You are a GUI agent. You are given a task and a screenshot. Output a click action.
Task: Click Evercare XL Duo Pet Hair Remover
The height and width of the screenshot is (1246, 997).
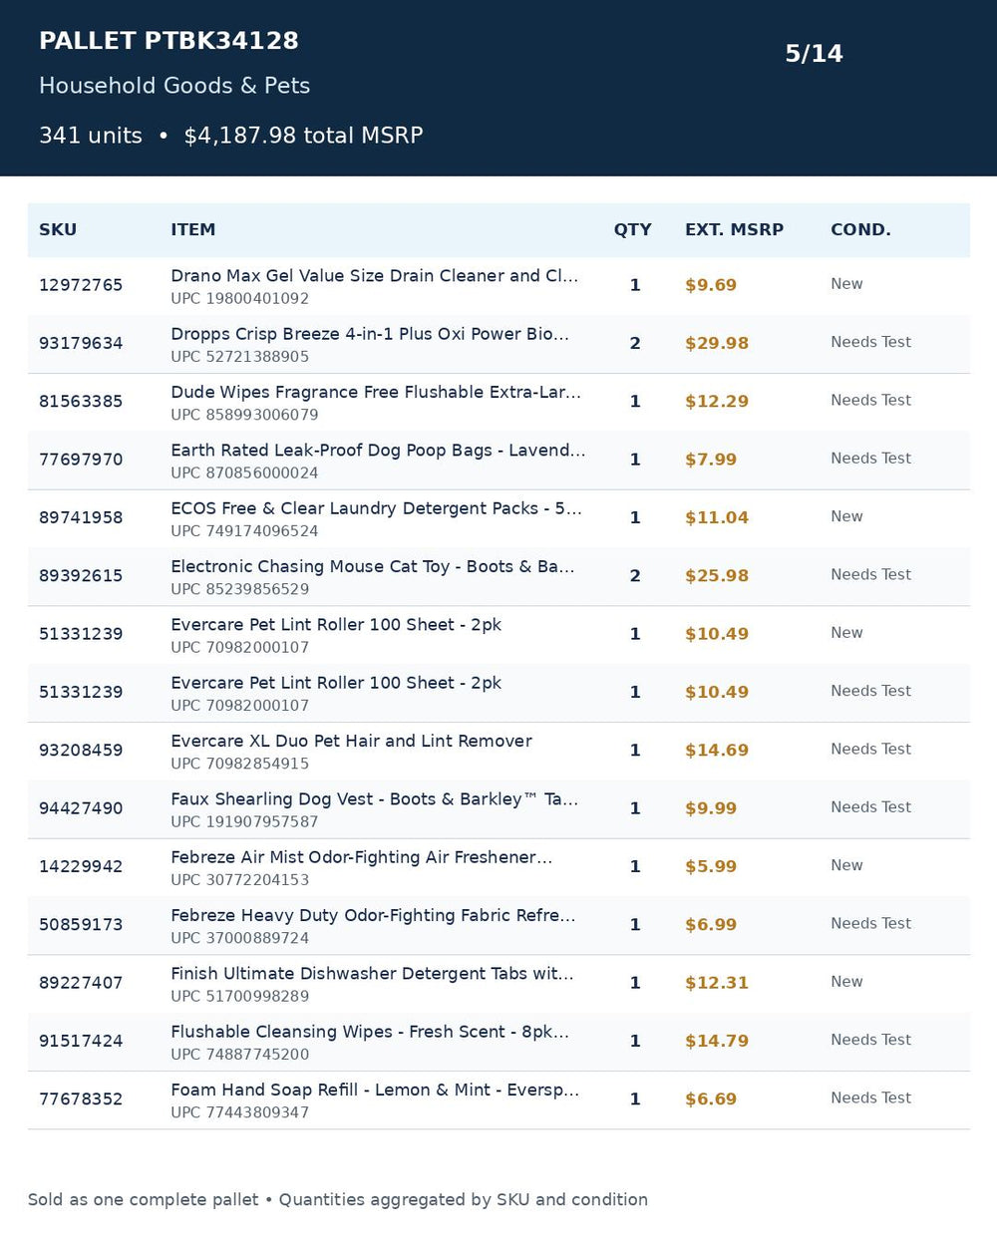pos(351,742)
